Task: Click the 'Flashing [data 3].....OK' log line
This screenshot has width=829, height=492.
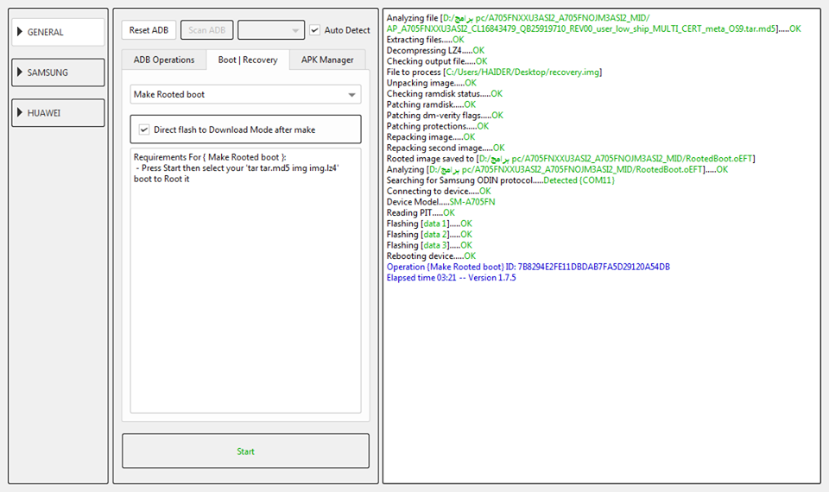Action: click(x=429, y=245)
